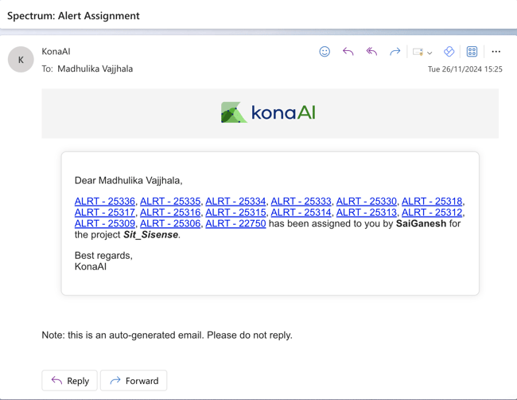Open alert link ALRT - 25309
This screenshot has height=400, width=517.
coord(105,224)
